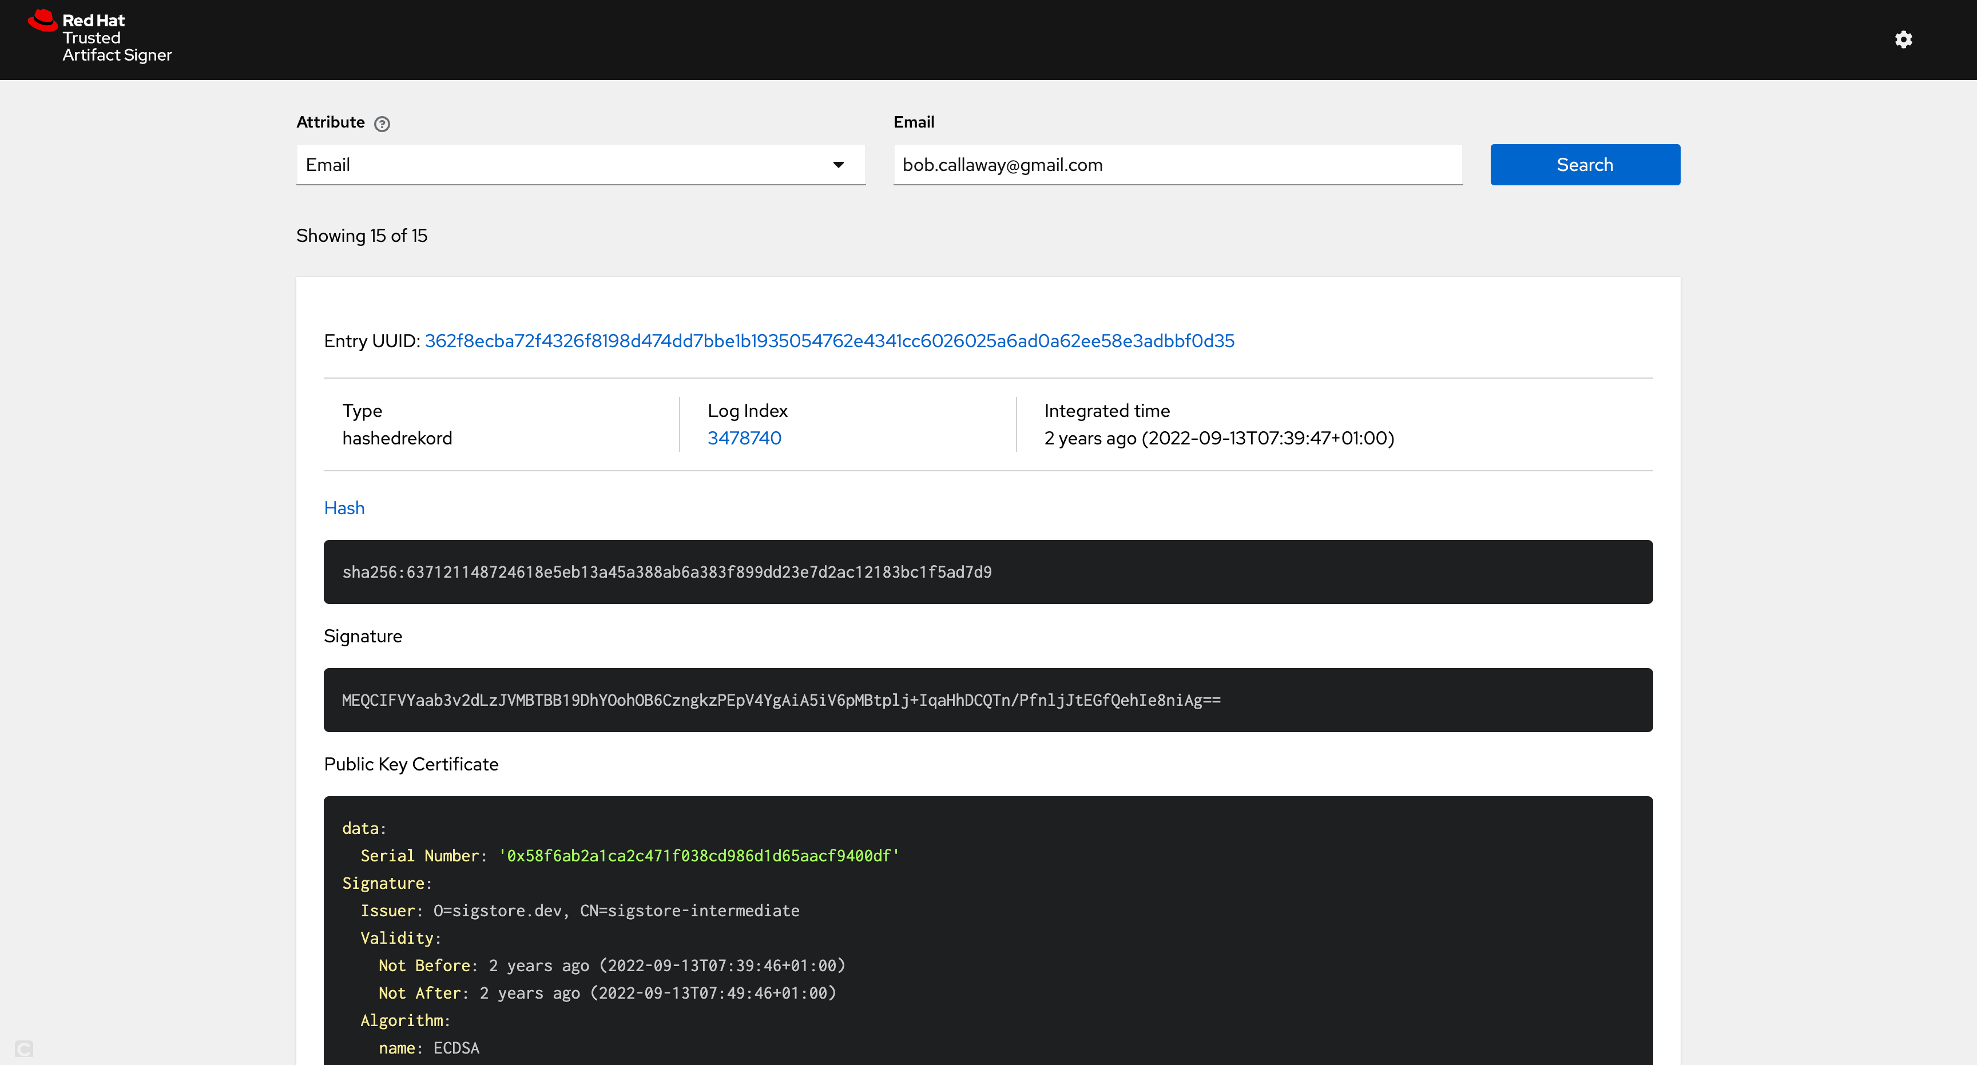Open the Email attribute select box
The width and height of the screenshot is (1977, 1065).
[x=568, y=165]
